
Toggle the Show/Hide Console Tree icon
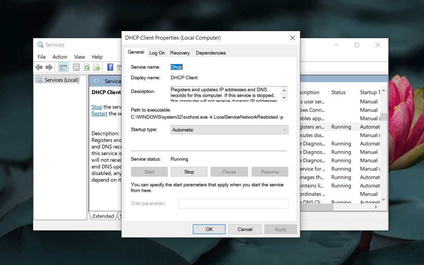pyautogui.click(x=63, y=67)
